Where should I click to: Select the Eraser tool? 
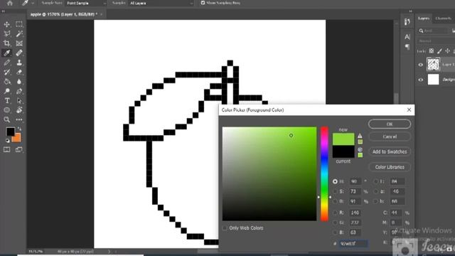(19, 72)
